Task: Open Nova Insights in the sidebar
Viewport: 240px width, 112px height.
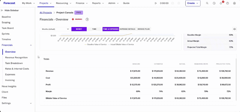Action: tap(9, 86)
